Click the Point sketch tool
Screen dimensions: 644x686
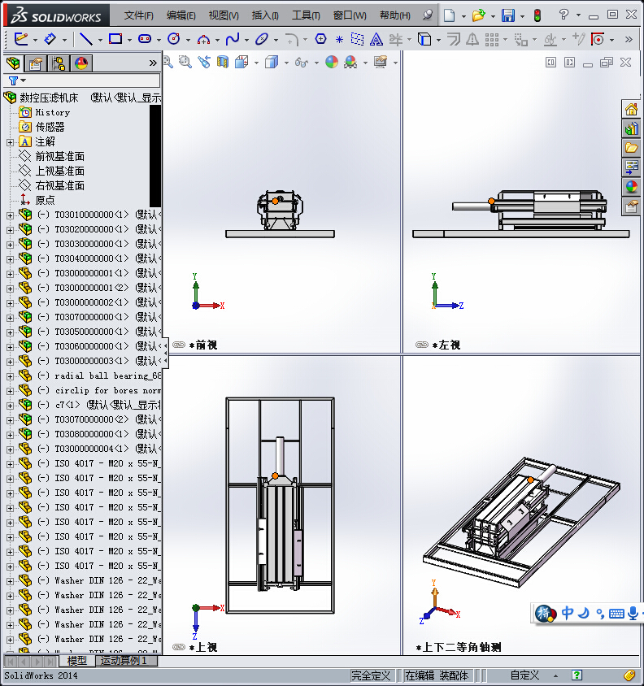339,40
